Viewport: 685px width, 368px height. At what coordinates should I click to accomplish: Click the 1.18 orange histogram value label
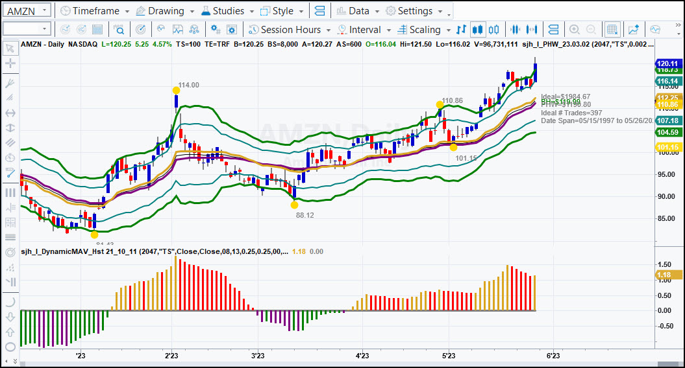668,275
